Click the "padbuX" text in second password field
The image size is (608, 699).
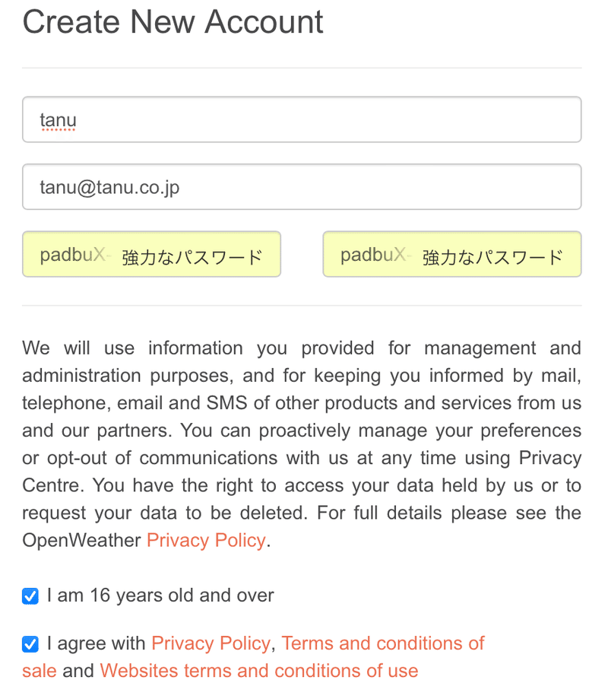click(373, 255)
